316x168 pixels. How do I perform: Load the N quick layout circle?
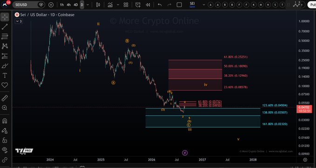268,5
